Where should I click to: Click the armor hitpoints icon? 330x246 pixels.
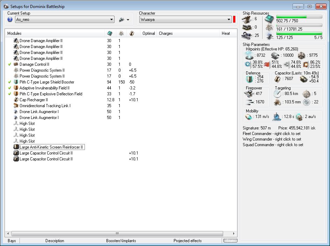tap(275, 56)
